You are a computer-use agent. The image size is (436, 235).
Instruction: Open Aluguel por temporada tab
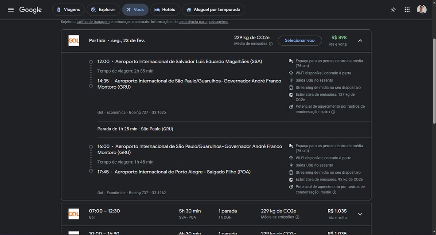coord(213,10)
